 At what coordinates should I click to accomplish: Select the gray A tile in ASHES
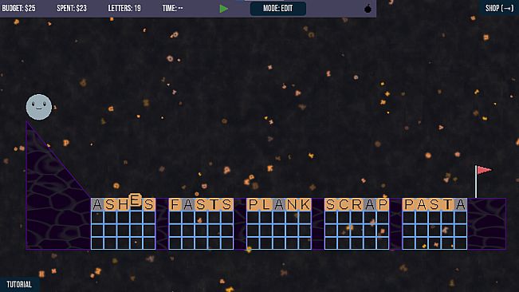pyautogui.click(x=97, y=204)
